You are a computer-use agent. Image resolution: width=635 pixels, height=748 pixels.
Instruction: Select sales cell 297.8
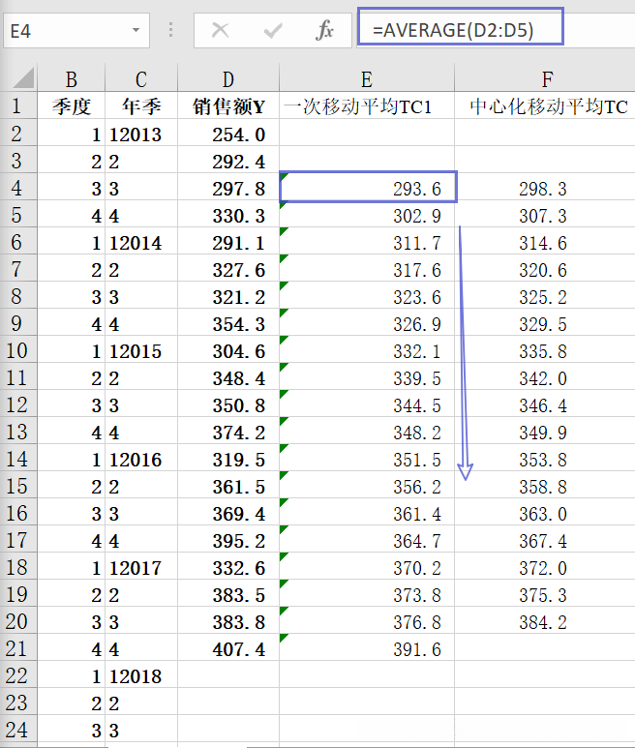coord(228,188)
